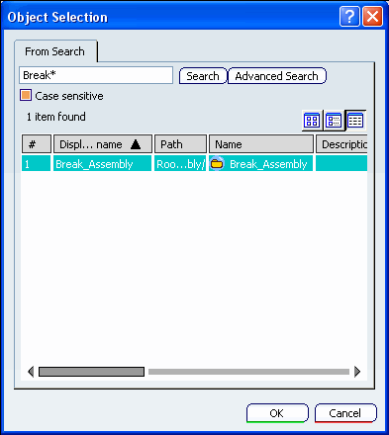This screenshot has height=435, width=389.
Task: Confirm with the OK button
Action: point(277,413)
